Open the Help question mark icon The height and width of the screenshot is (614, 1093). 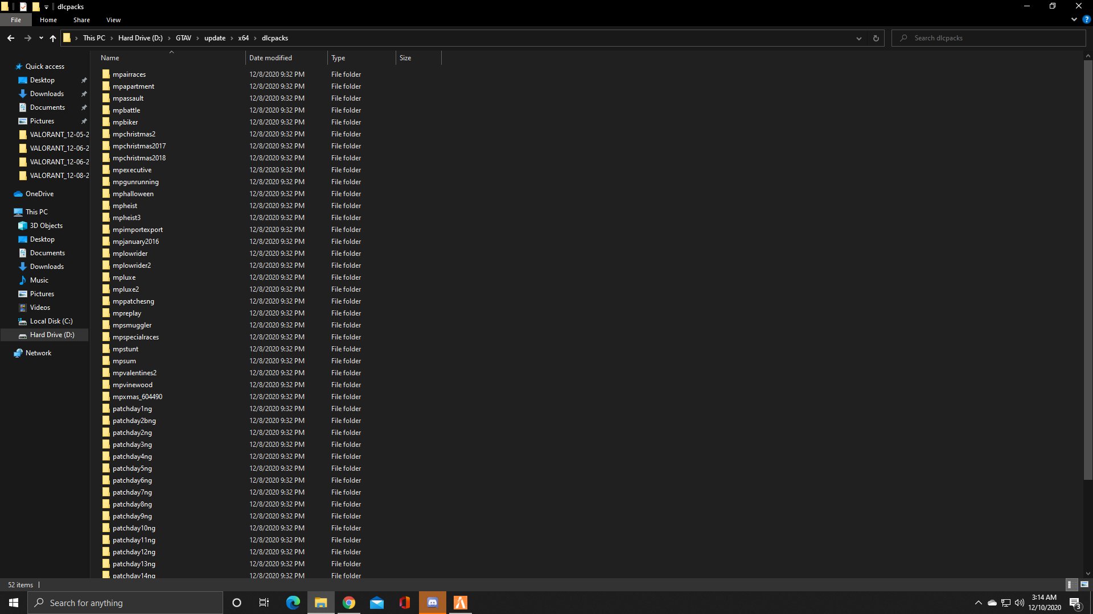click(x=1086, y=19)
